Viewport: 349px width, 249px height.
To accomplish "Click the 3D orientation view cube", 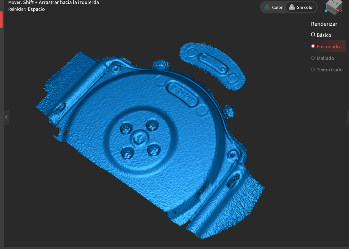I will 334,7.
